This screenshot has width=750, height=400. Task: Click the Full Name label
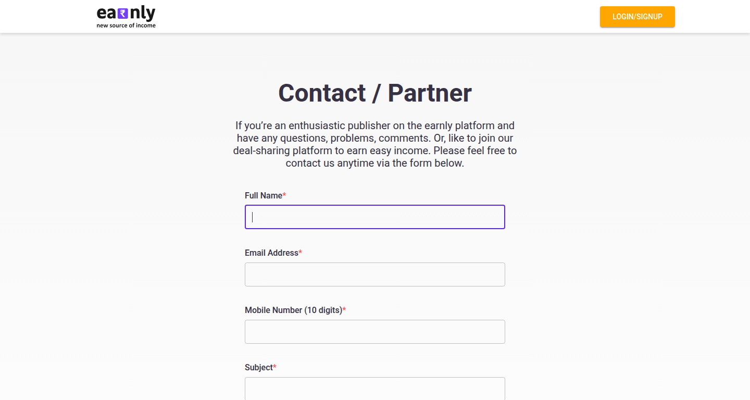click(263, 195)
